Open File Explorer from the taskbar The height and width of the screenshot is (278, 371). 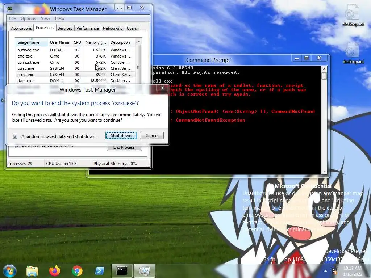coord(32,271)
